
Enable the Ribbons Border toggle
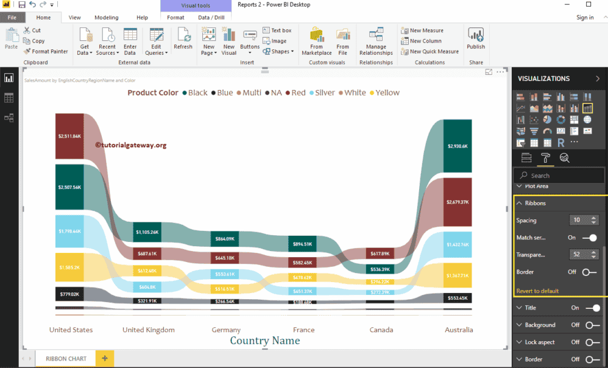coord(589,272)
